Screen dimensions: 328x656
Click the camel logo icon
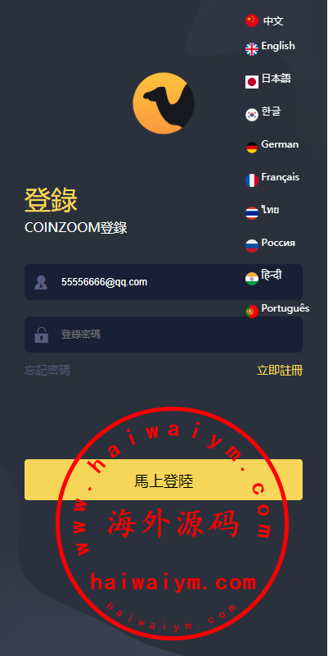(x=164, y=103)
